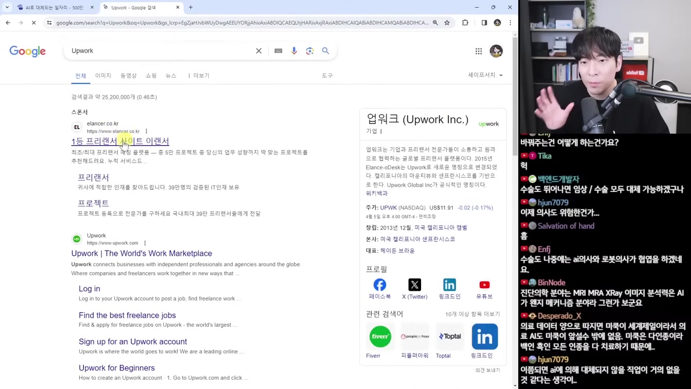Open a new browser tab

click(x=191, y=7)
